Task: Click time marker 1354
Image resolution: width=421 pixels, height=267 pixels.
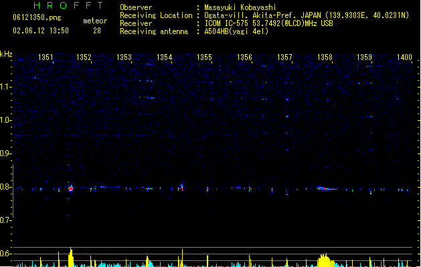Action: (x=165, y=57)
